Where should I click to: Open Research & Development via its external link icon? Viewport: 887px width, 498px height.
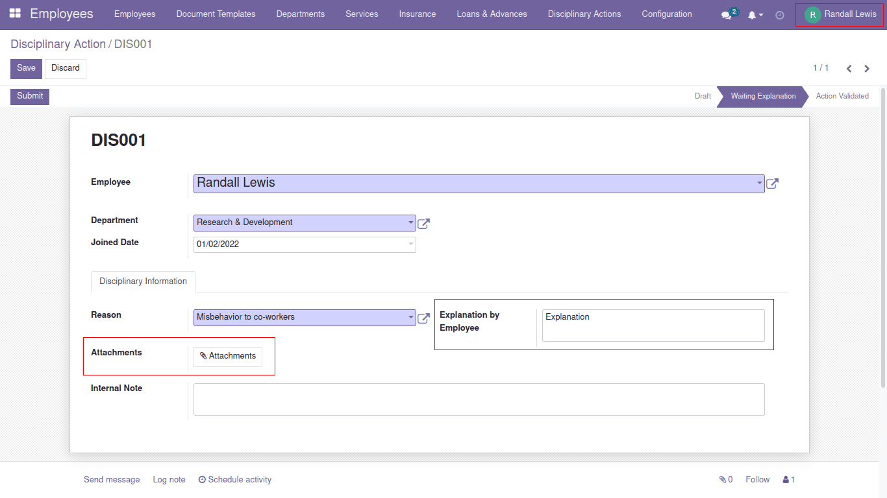tap(423, 223)
